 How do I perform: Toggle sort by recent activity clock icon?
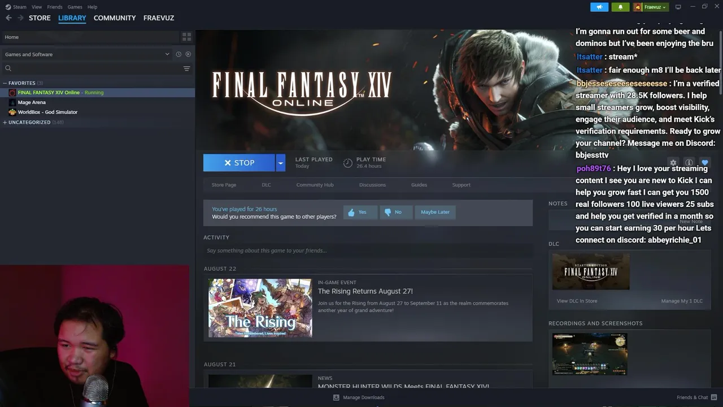178,54
